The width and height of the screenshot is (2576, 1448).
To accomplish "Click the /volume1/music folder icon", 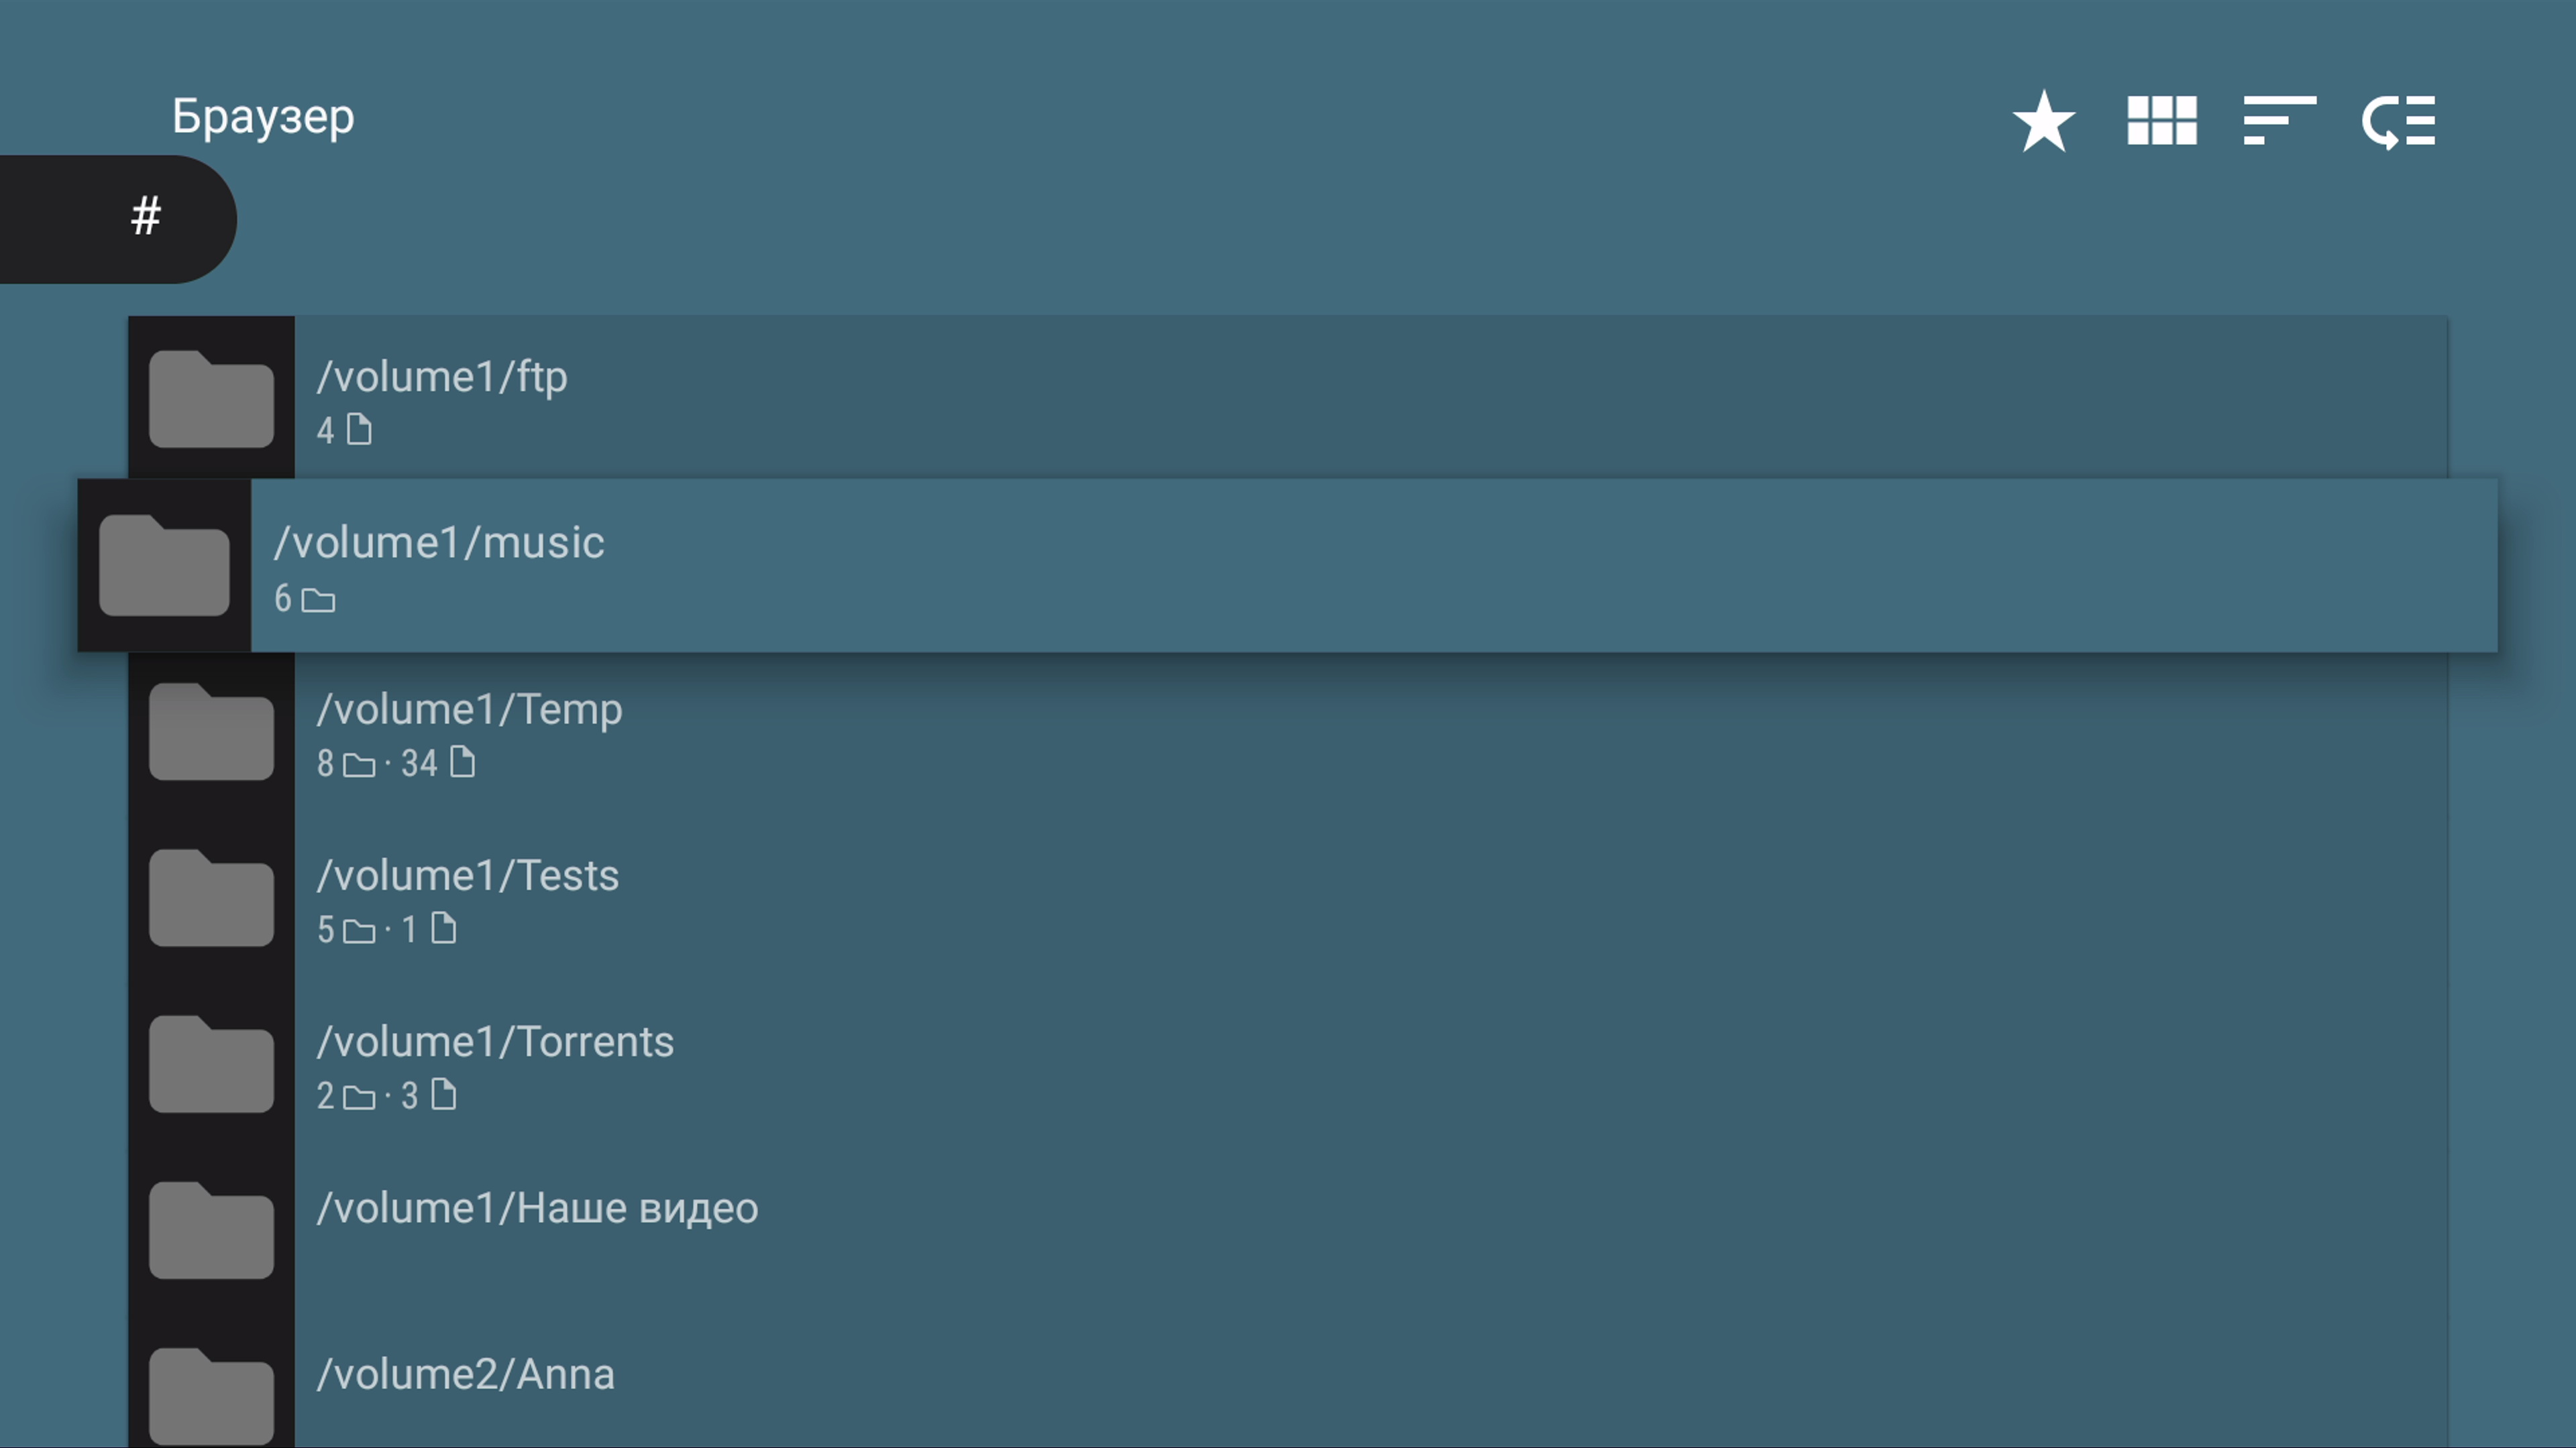I will [164, 564].
